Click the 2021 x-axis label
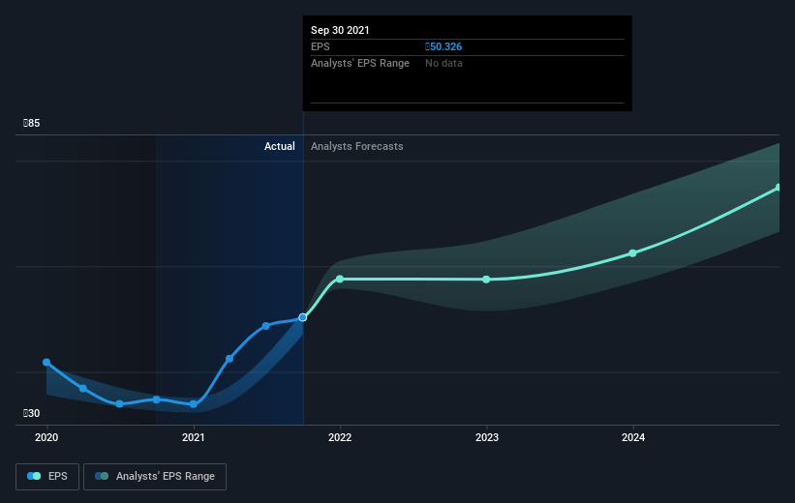This screenshot has height=503, width=795. 193,437
